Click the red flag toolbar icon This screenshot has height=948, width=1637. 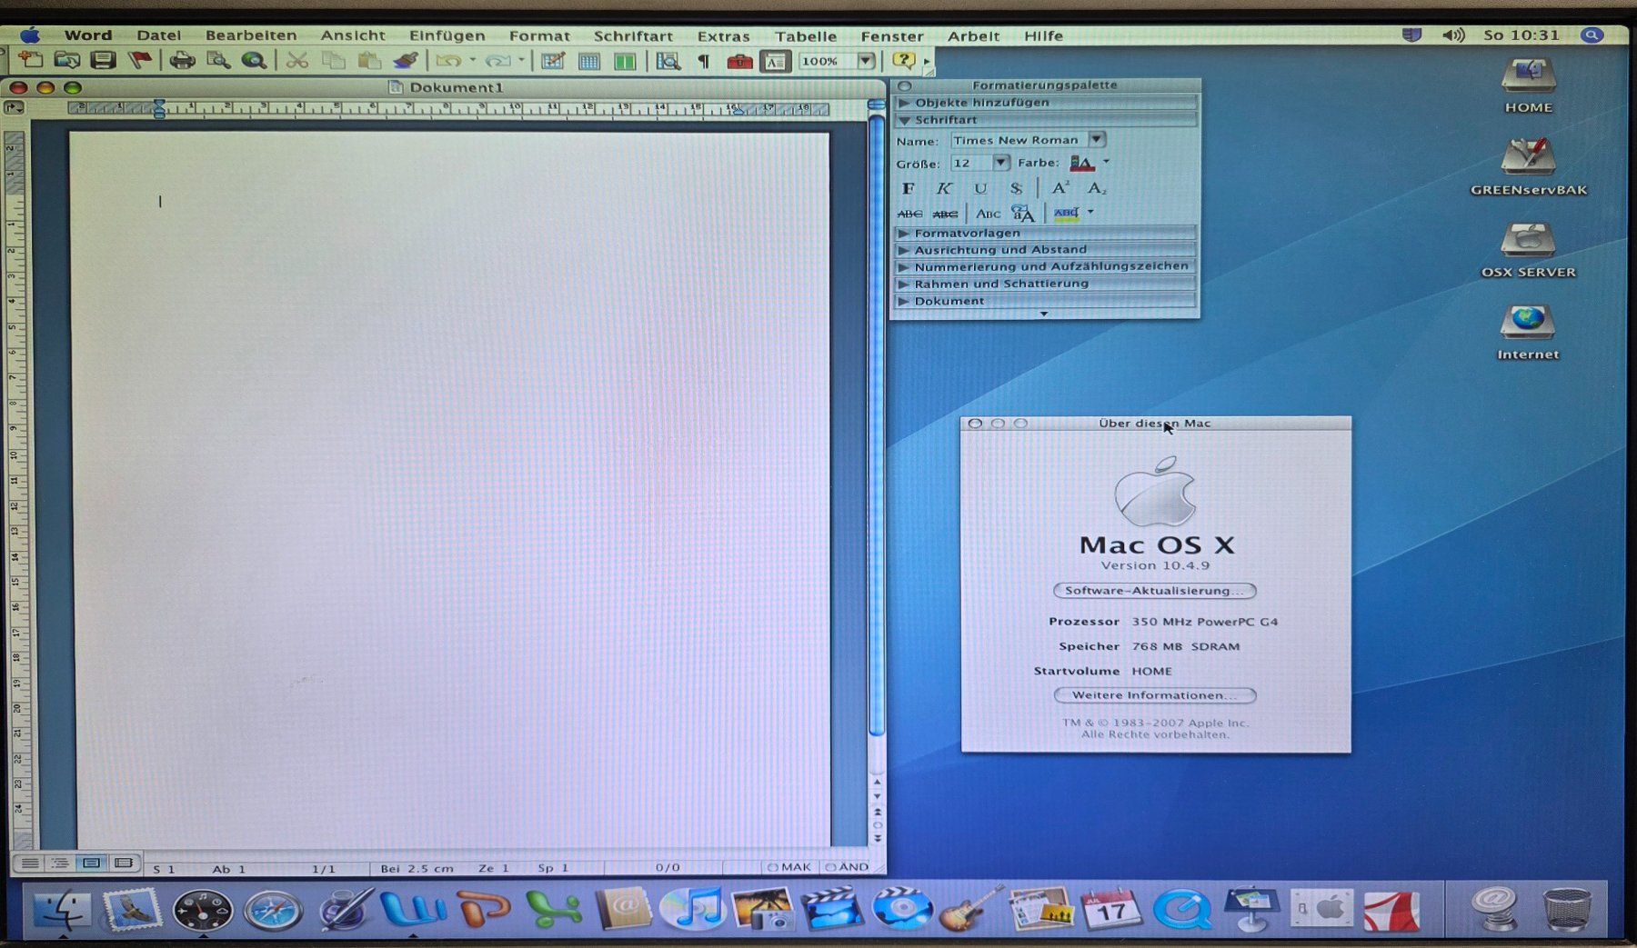(139, 61)
